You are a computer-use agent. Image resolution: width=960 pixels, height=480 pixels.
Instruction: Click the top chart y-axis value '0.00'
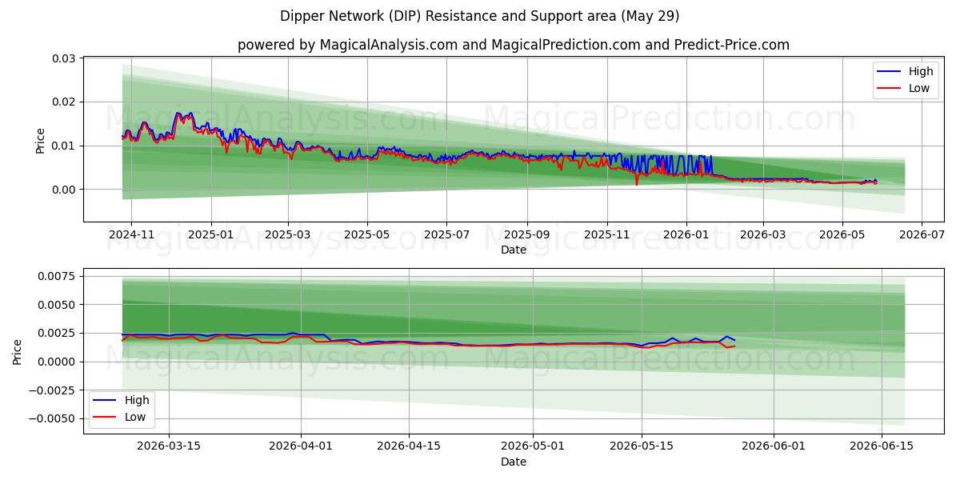[x=64, y=190]
